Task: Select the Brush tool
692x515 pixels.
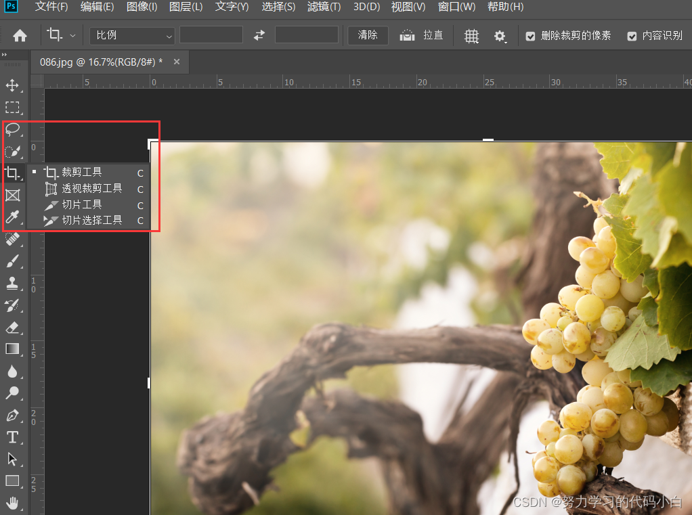Action: coord(12,261)
